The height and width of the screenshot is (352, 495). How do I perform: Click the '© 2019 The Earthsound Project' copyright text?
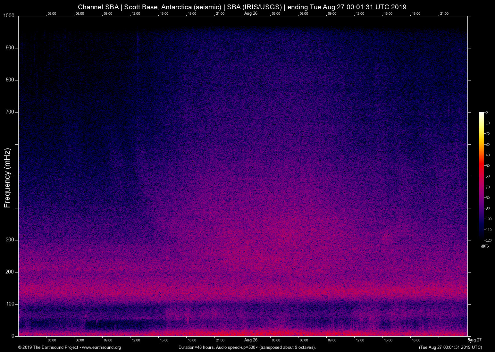(48, 347)
